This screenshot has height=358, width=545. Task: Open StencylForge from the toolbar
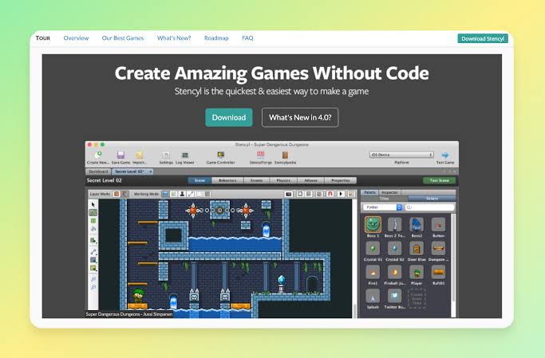tap(260, 155)
